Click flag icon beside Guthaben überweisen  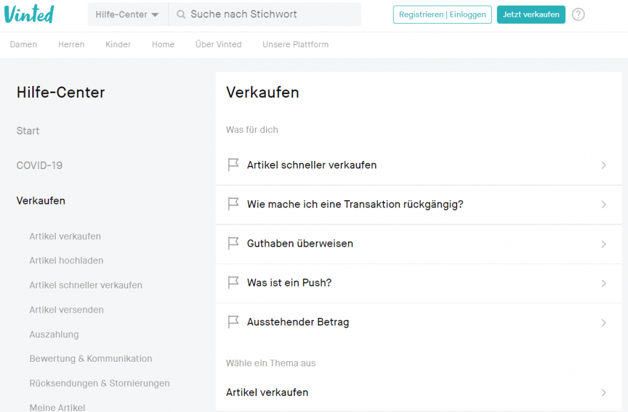point(233,244)
